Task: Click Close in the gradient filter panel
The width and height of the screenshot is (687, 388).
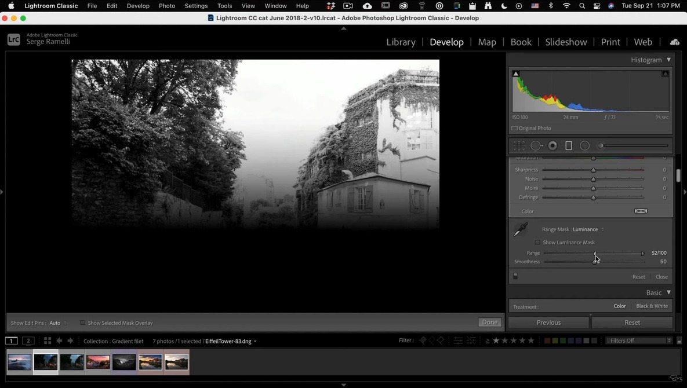Action: 661,277
